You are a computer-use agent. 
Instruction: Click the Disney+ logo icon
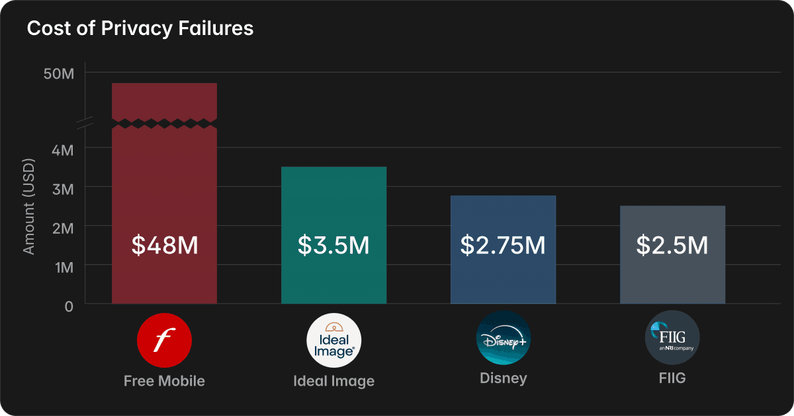click(x=504, y=338)
